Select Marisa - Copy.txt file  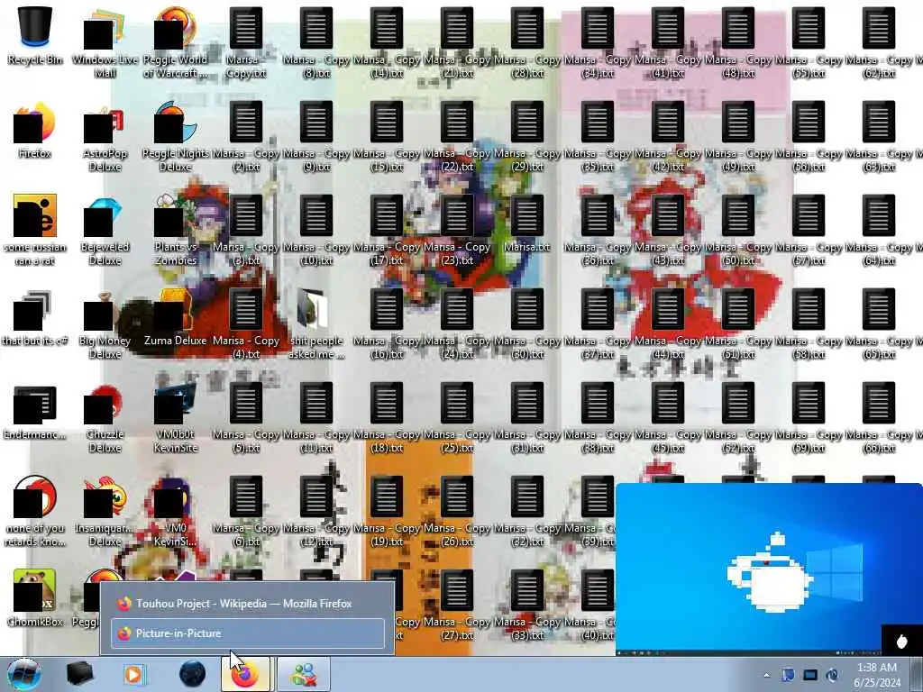246,42
